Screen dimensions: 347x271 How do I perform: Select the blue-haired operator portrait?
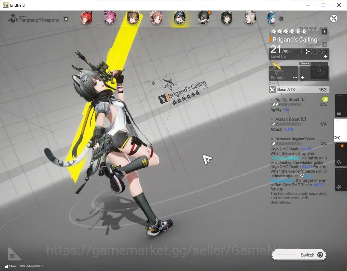tap(271, 18)
